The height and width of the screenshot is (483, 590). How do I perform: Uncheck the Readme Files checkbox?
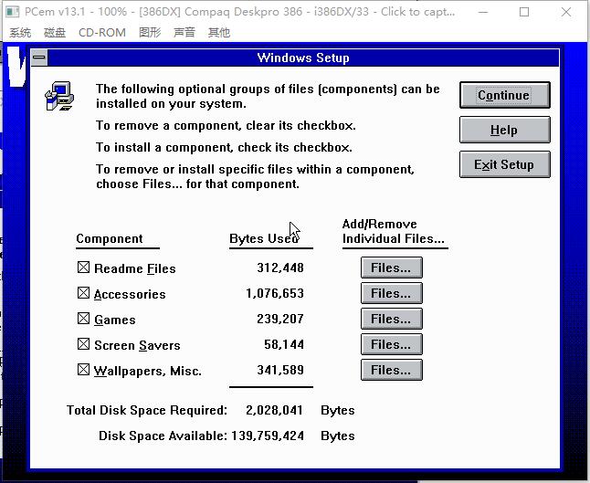pyautogui.click(x=83, y=268)
